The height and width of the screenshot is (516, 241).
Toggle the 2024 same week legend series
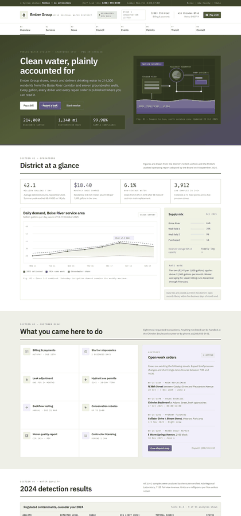point(55,272)
